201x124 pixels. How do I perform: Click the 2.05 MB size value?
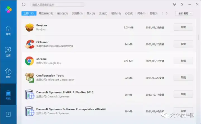[x=129, y=28]
